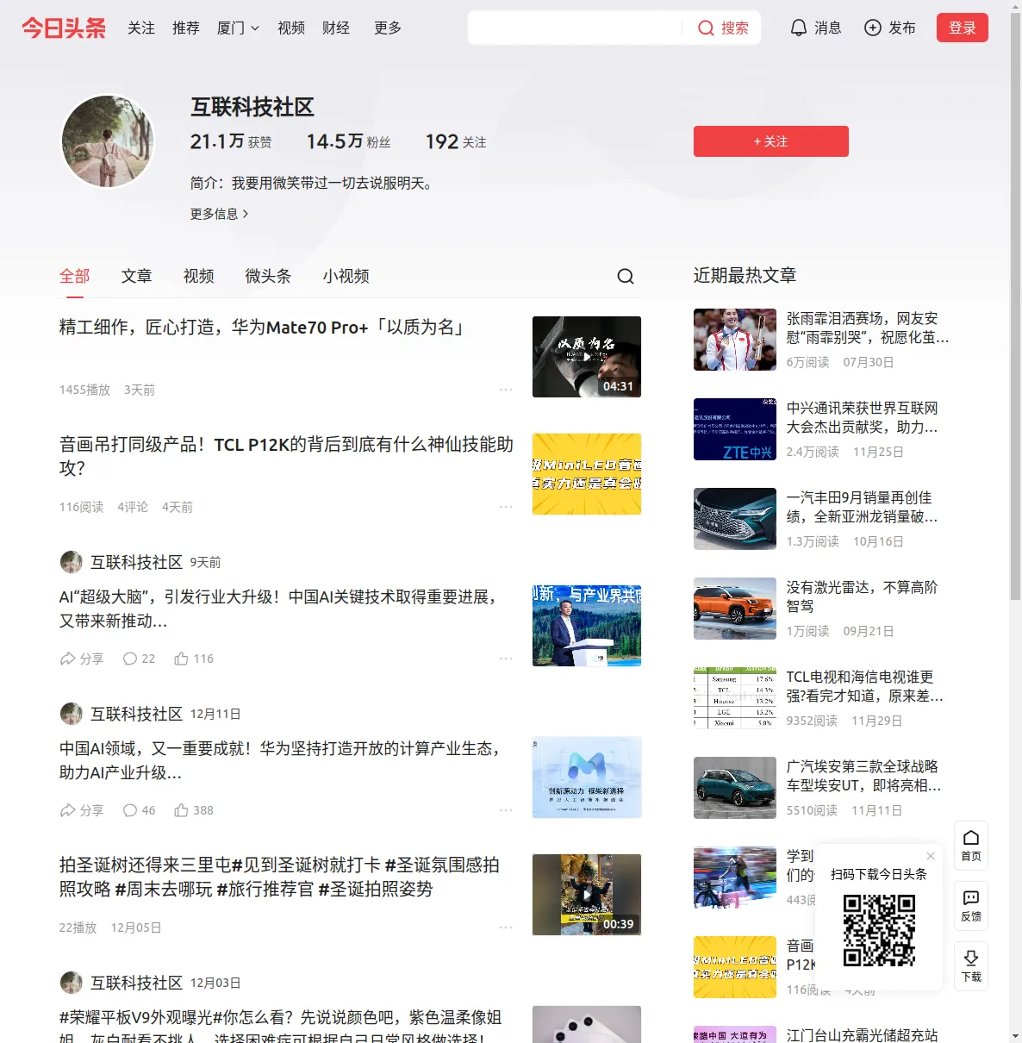Open 推荐 in top navigation
Screen dimensions: 1022x1043
coord(186,28)
